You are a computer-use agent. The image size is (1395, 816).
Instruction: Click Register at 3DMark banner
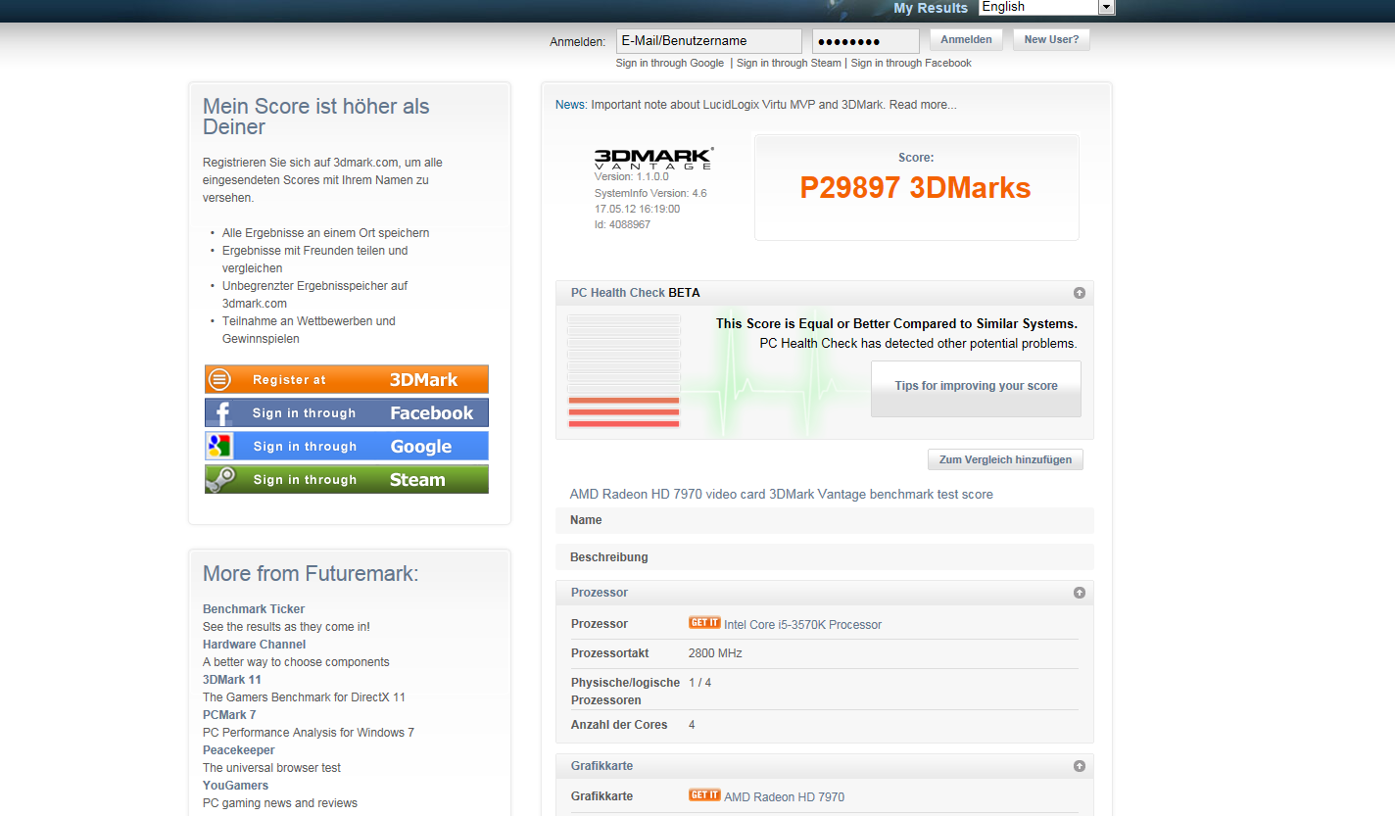(347, 379)
